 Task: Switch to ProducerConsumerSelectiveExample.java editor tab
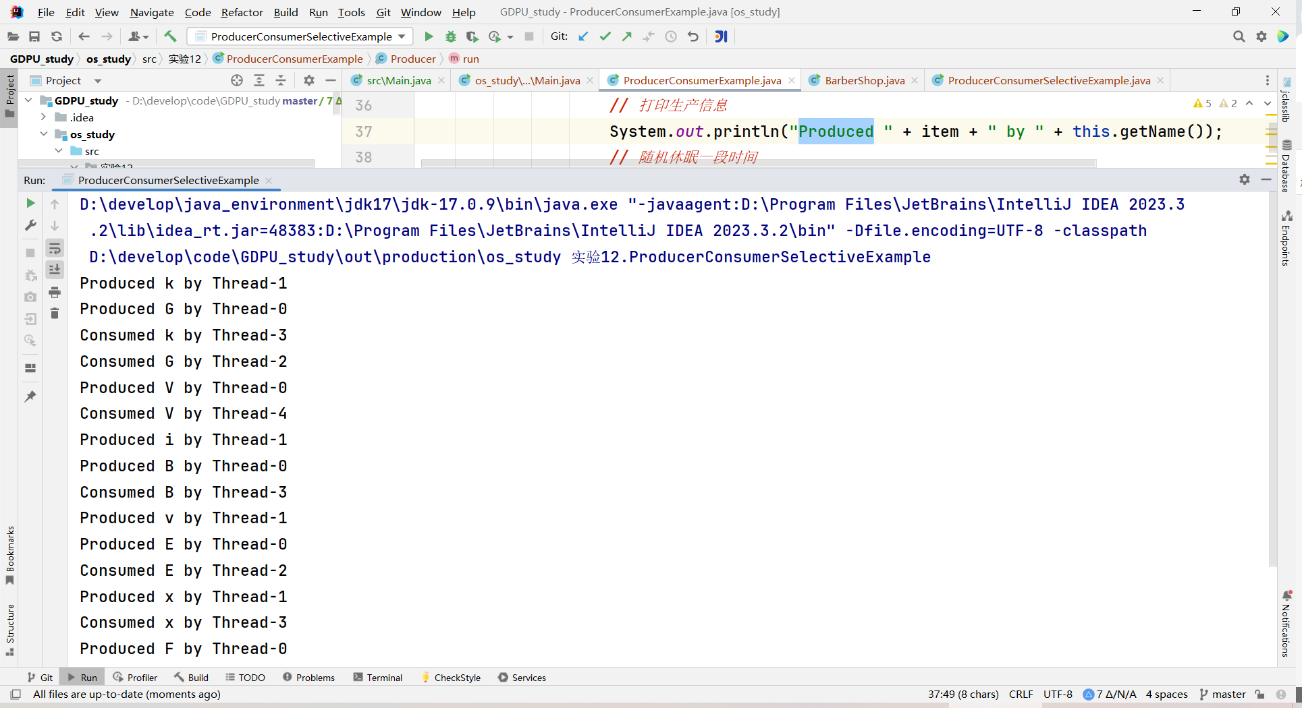(1048, 80)
